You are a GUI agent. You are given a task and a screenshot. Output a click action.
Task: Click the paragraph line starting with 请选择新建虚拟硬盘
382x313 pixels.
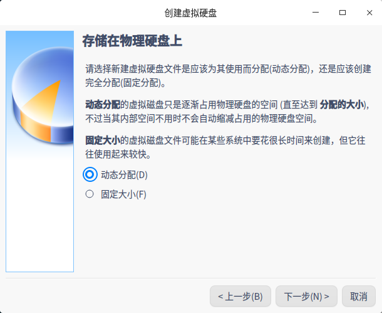(229, 69)
